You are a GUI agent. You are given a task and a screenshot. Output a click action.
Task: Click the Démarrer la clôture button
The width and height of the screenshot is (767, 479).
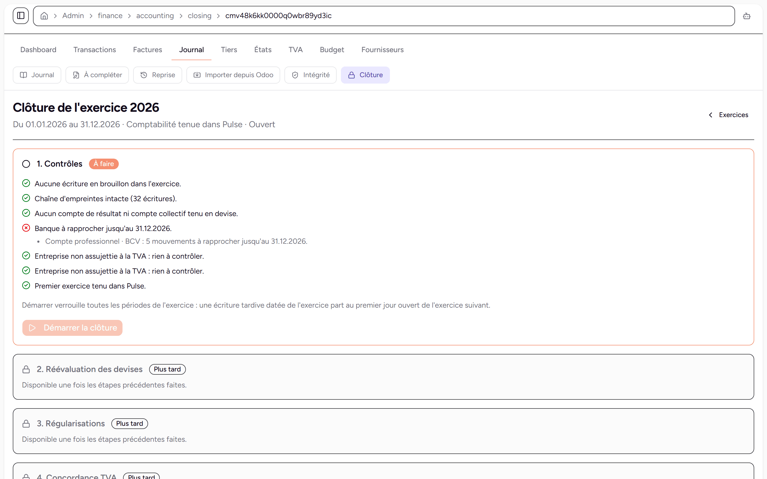[72, 328]
